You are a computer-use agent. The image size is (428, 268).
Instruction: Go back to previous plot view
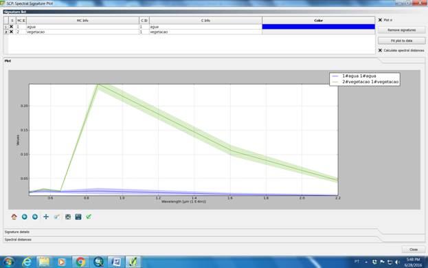pyautogui.click(x=25, y=216)
